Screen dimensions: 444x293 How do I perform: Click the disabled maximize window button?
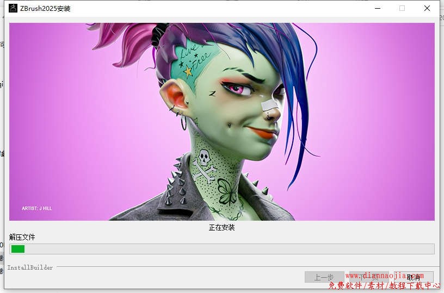[x=402, y=8]
